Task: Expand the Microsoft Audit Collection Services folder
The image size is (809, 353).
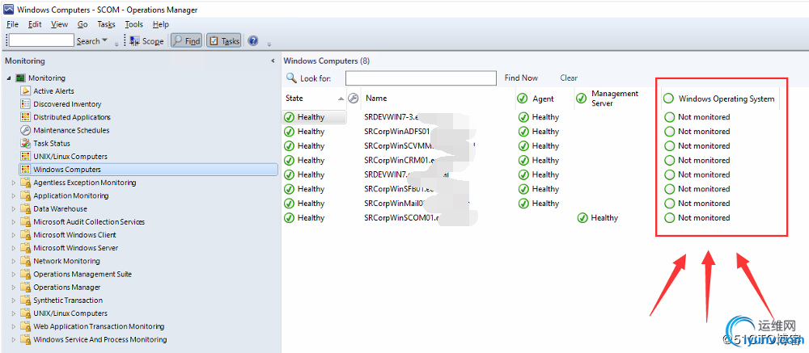Action: pyautogui.click(x=14, y=222)
